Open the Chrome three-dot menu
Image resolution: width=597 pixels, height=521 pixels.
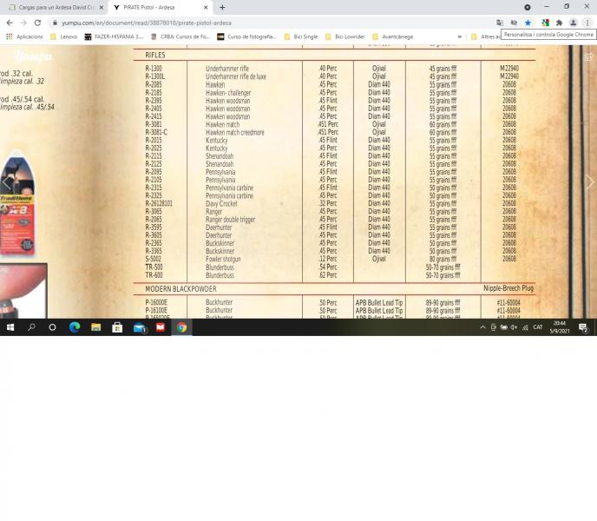click(x=587, y=23)
